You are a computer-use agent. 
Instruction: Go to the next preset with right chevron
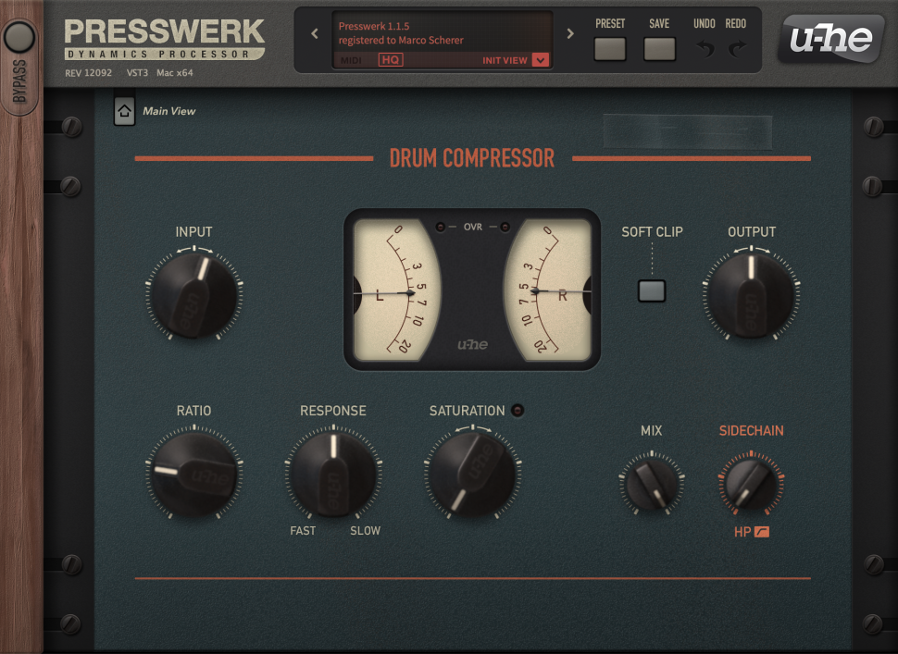tap(570, 34)
